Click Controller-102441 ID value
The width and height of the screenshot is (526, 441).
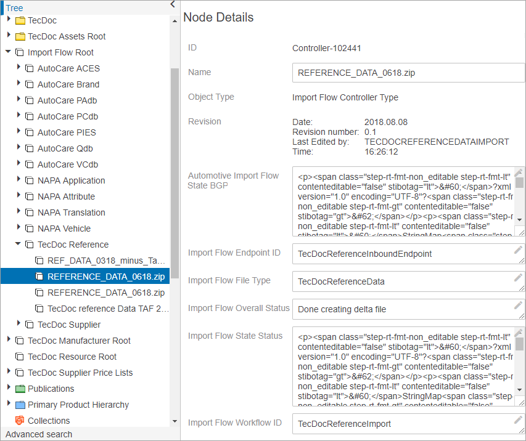326,48
